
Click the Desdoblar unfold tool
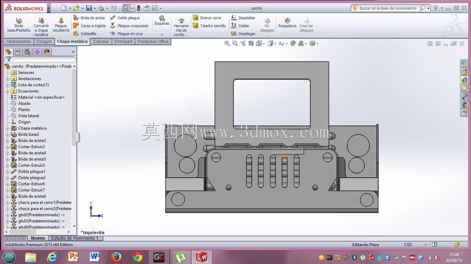243,18
